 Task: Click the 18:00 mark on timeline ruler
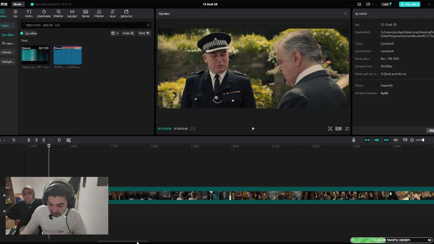coord(154,146)
